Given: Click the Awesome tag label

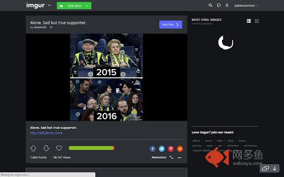Looking at the screenshot, I should [x=159, y=158].
